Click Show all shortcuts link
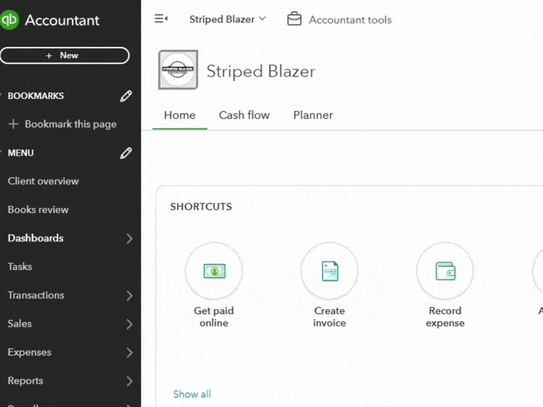The width and height of the screenshot is (543, 407). 192,394
